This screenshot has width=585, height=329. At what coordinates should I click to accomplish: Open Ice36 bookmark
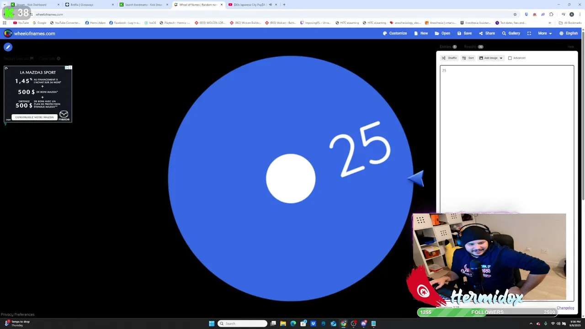pyautogui.click(x=150, y=23)
